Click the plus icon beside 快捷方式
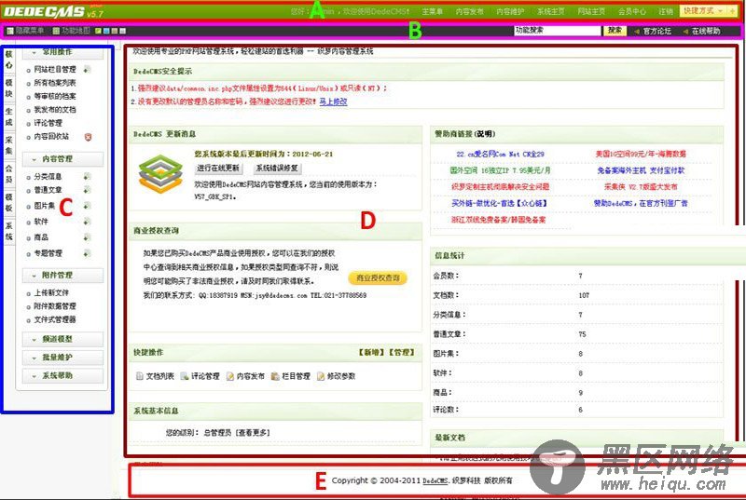746x500 pixels. [x=733, y=10]
